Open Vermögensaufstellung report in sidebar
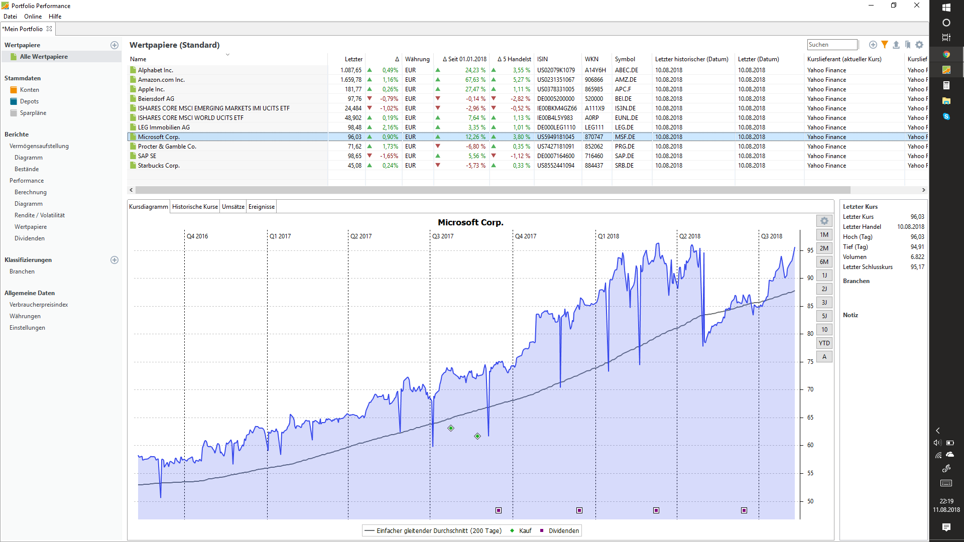Screen dimensions: 964x542 (x=39, y=146)
